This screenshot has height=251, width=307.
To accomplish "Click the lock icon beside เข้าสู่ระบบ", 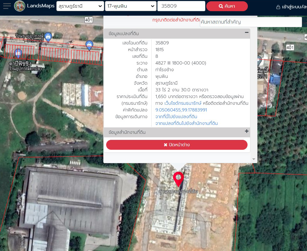I will 278,7.
